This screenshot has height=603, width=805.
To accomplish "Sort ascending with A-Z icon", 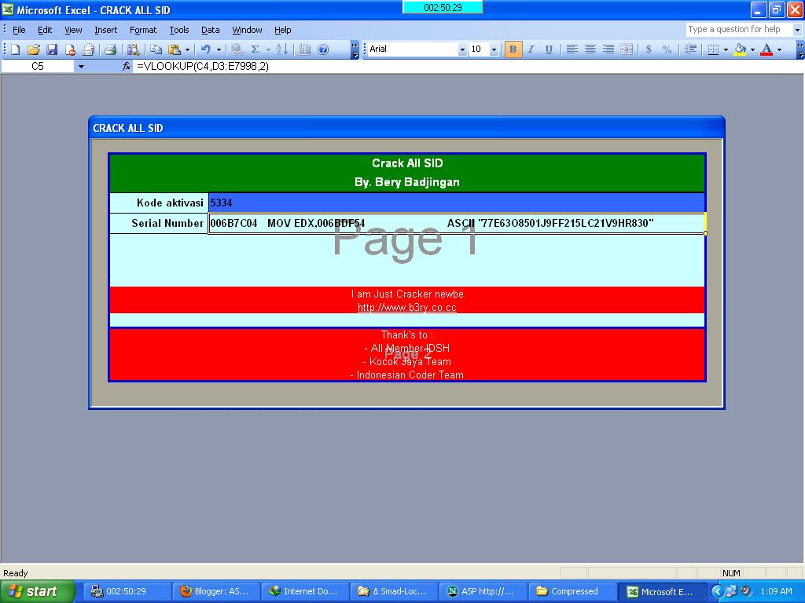I will [282, 49].
